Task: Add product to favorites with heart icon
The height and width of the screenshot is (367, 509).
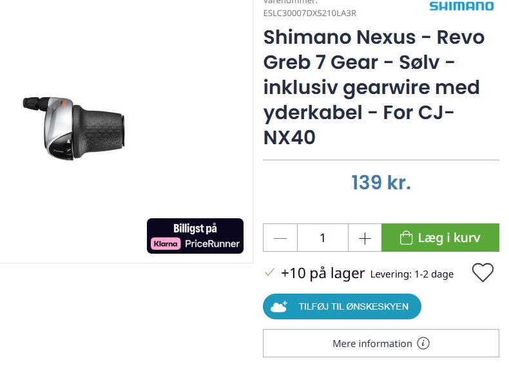Action: [x=483, y=273]
